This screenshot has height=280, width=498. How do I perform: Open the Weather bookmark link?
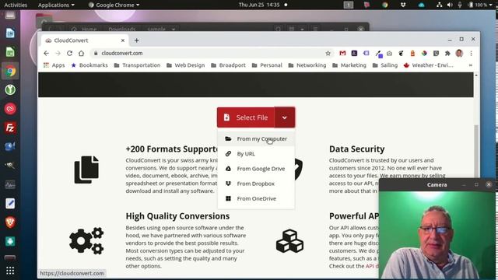pyautogui.click(x=428, y=65)
